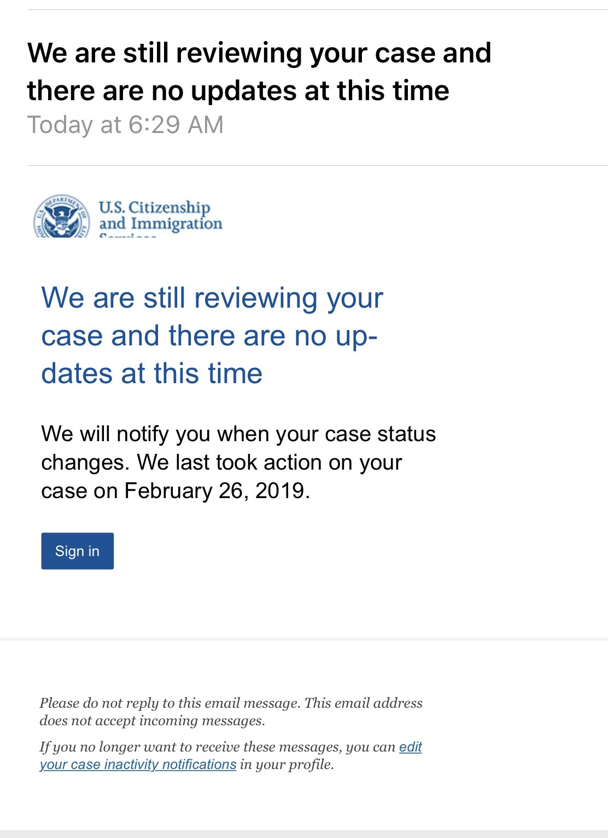Click 'Please do not reply to this email message'
The image size is (608, 838).
tap(169, 703)
